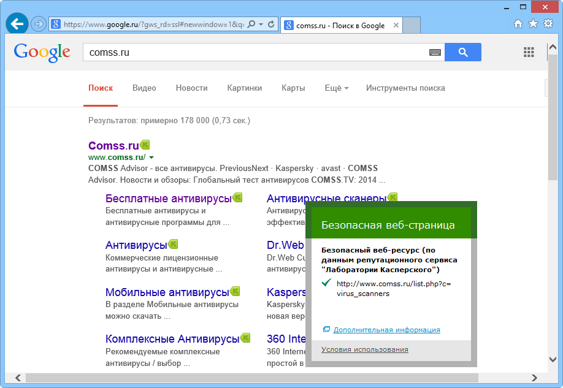Click the on-screen keyboard icon in search field
This screenshot has height=388, width=563.
click(x=435, y=52)
